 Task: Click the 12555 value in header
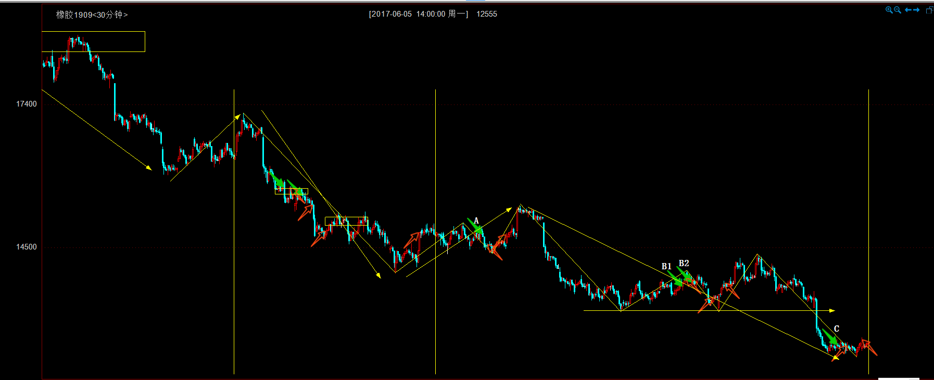pyautogui.click(x=487, y=14)
